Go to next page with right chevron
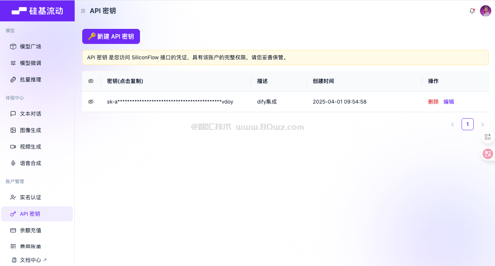495x266 pixels. click(482, 125)
